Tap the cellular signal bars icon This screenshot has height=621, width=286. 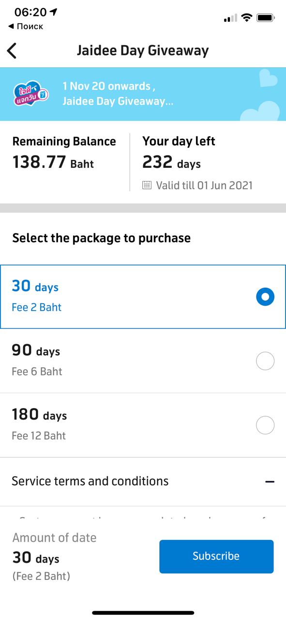[230, 18]
